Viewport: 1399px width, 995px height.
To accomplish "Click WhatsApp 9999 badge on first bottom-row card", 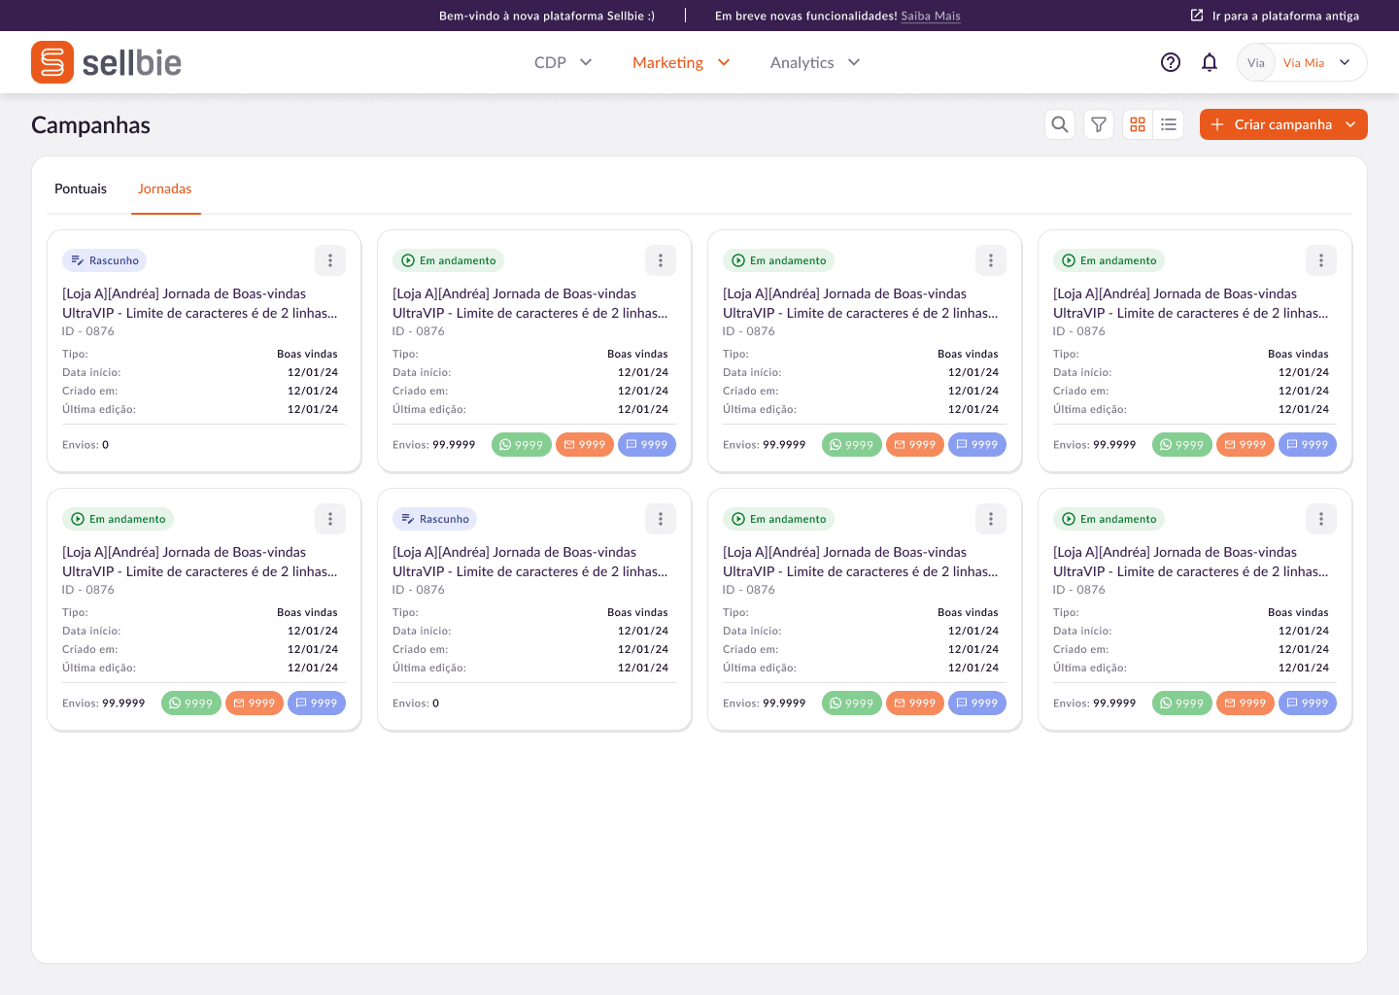I will point(191,703).
